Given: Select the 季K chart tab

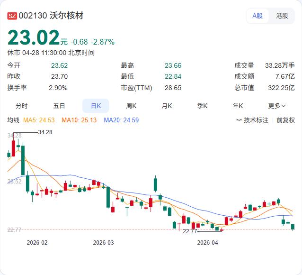Looking at the screenshot, I should coord(202,106).
